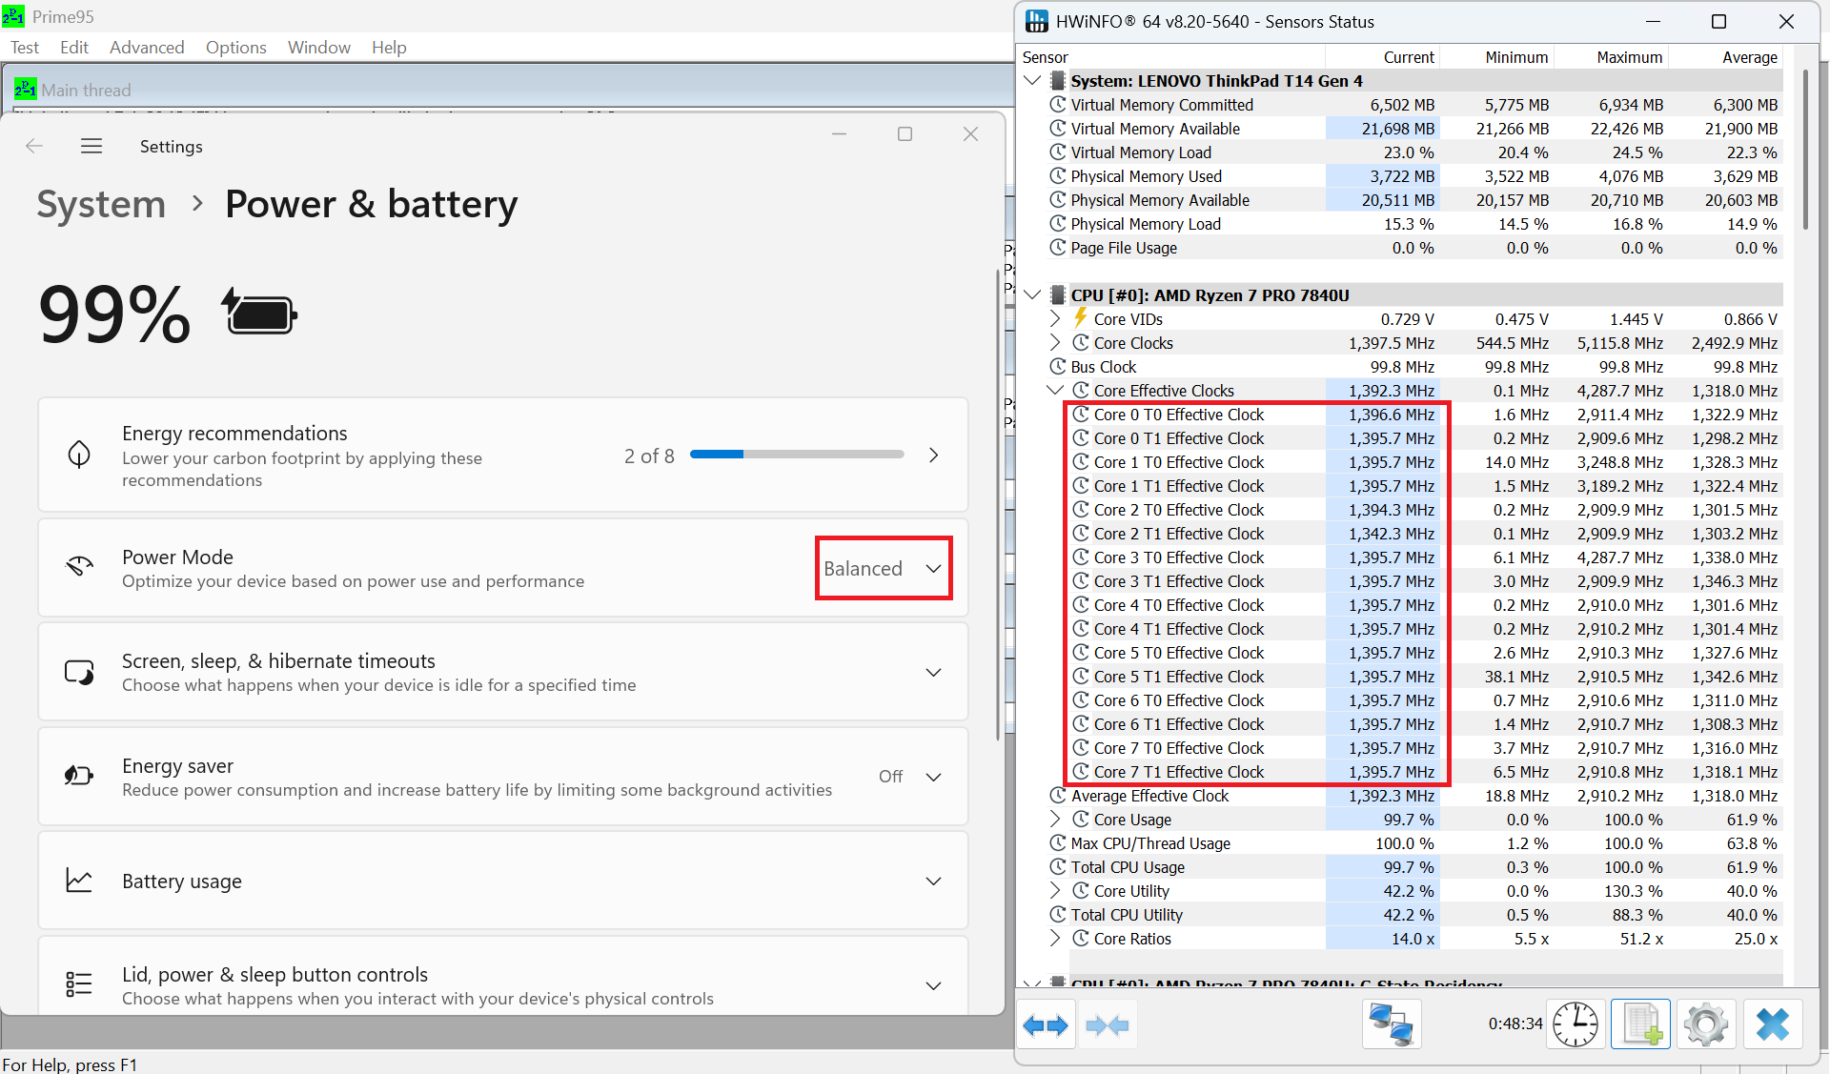
Task: Click HWiNFO blue X close sensors icon
Action: (x=1773, y=1025)
